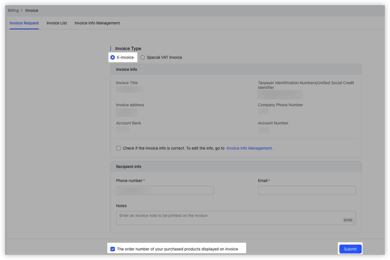The height and width of the screenshot is (260, 390).
Task: Click the Email input field
Action: (306, 190)
